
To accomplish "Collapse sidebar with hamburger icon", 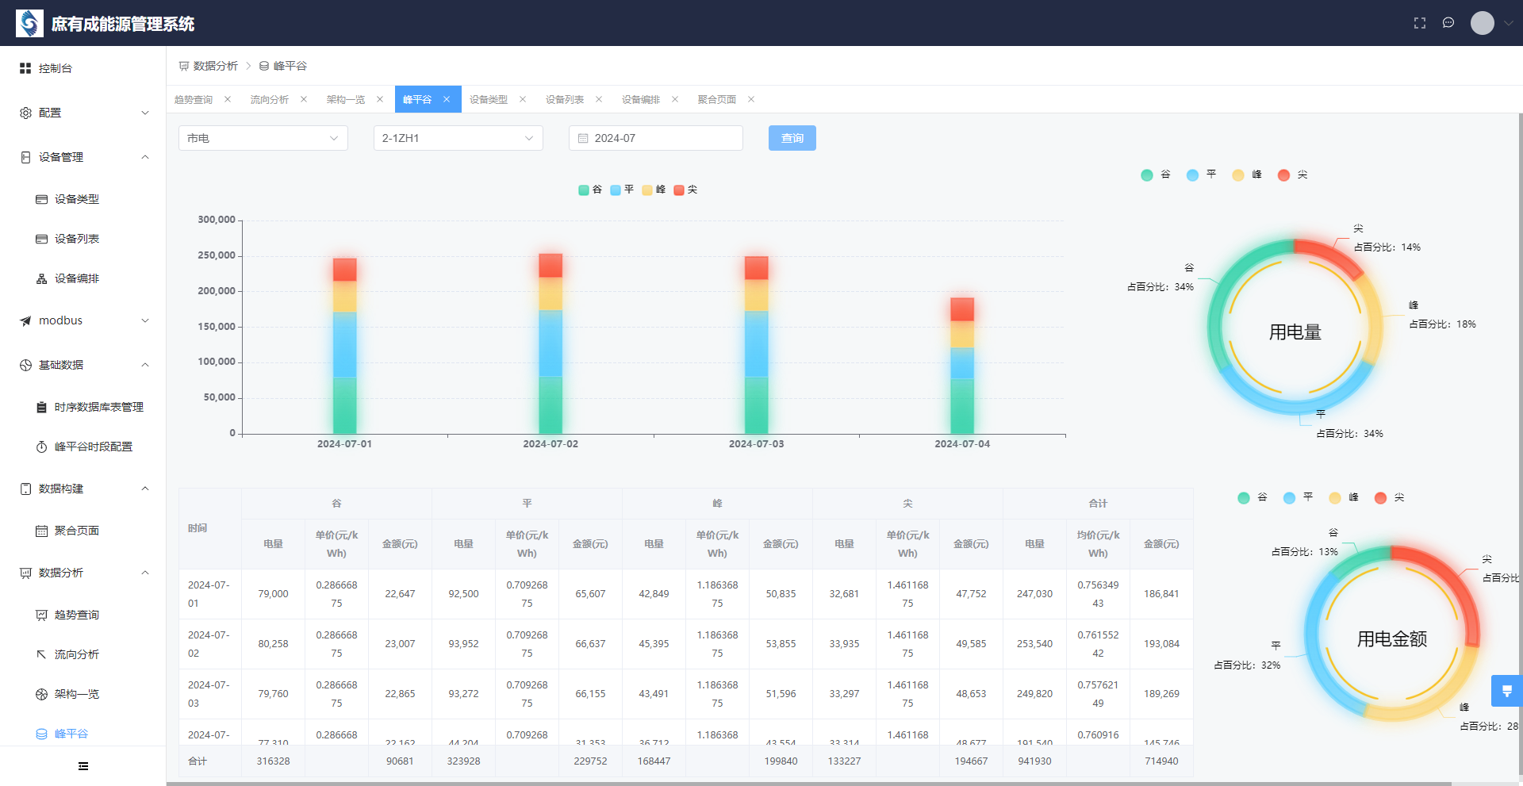I will pyautogui.click(x=83, y=766).
